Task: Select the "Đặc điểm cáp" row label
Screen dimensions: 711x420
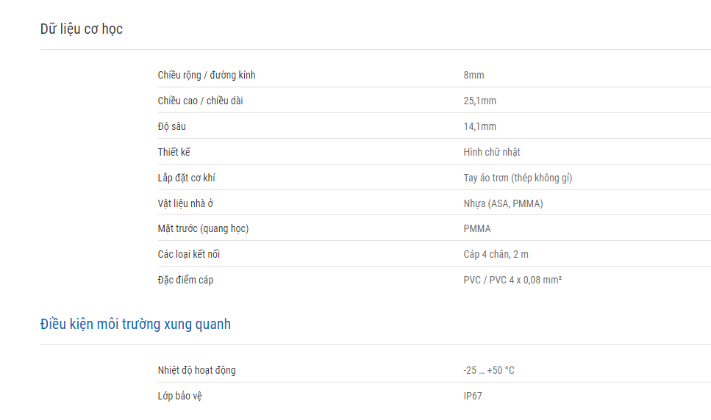Action: coord(185,280)
